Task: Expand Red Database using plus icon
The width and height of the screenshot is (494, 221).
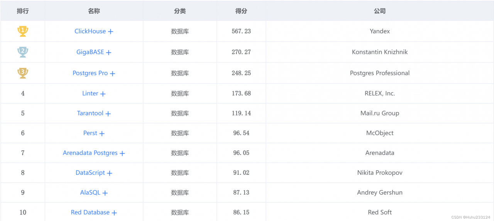Action: click(114, 213)
